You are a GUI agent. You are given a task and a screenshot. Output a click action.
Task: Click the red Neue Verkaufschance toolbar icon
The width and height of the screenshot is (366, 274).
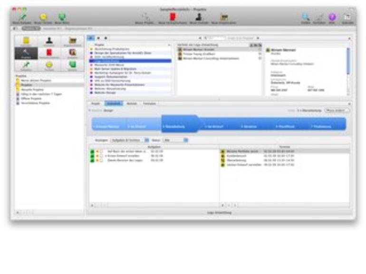(x=173, y=17)
